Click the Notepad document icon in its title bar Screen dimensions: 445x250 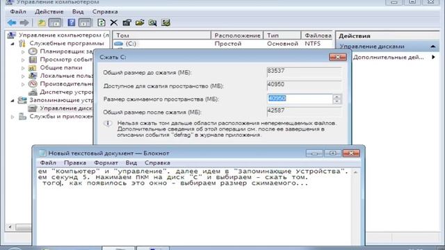pyautogui.click(x=42, y=153)
